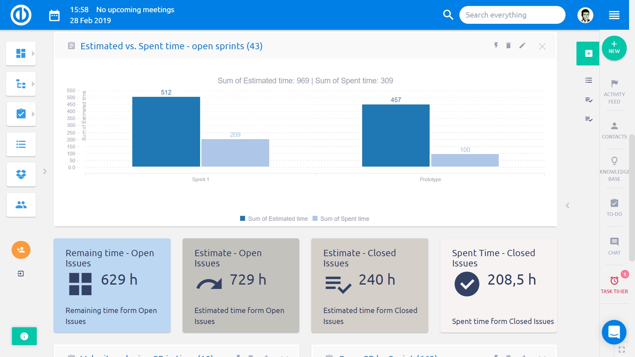
Task: Open the hamburger menu top right
Action: click(x=614, y=15)
